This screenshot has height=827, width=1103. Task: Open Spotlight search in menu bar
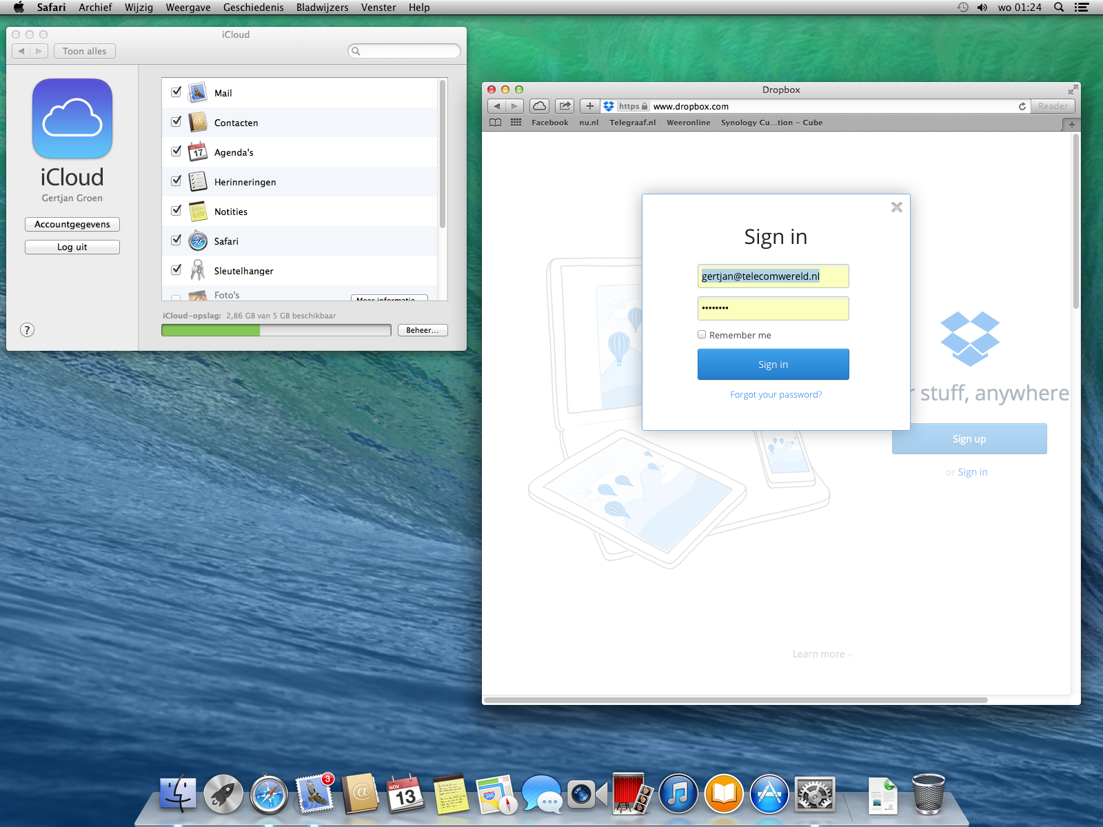(x=1059, y=8)
